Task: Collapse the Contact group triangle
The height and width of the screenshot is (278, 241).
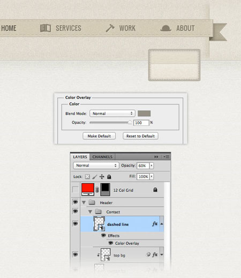Action: [90, 212]
